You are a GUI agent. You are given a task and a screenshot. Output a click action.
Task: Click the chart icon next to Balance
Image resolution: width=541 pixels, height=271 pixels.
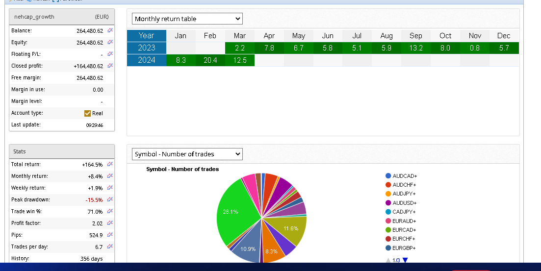tap(110, 30)
